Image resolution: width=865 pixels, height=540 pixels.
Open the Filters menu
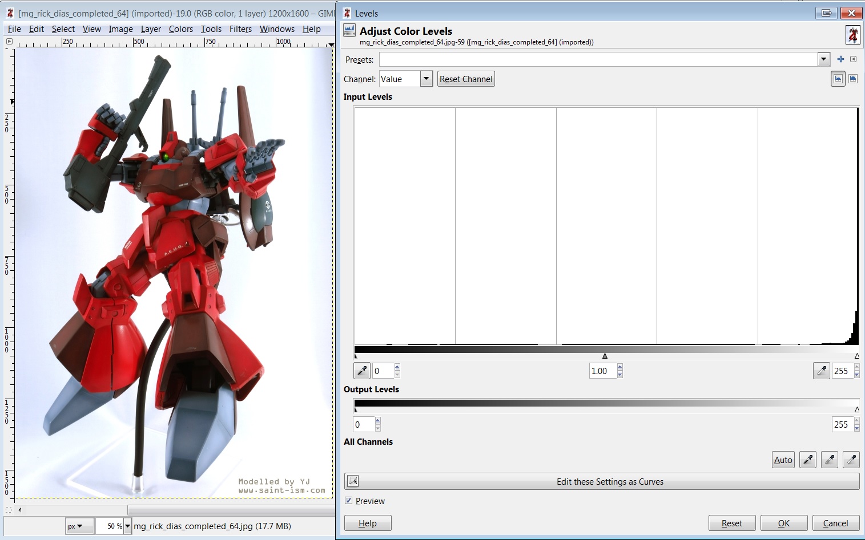(x=240, y=29)
